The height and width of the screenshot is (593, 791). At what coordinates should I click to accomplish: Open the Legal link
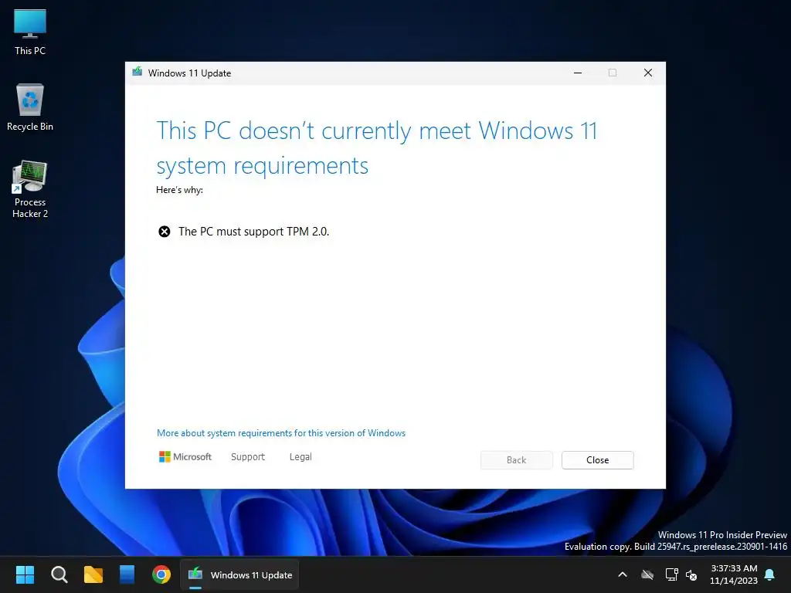click(x=300, y=457)
